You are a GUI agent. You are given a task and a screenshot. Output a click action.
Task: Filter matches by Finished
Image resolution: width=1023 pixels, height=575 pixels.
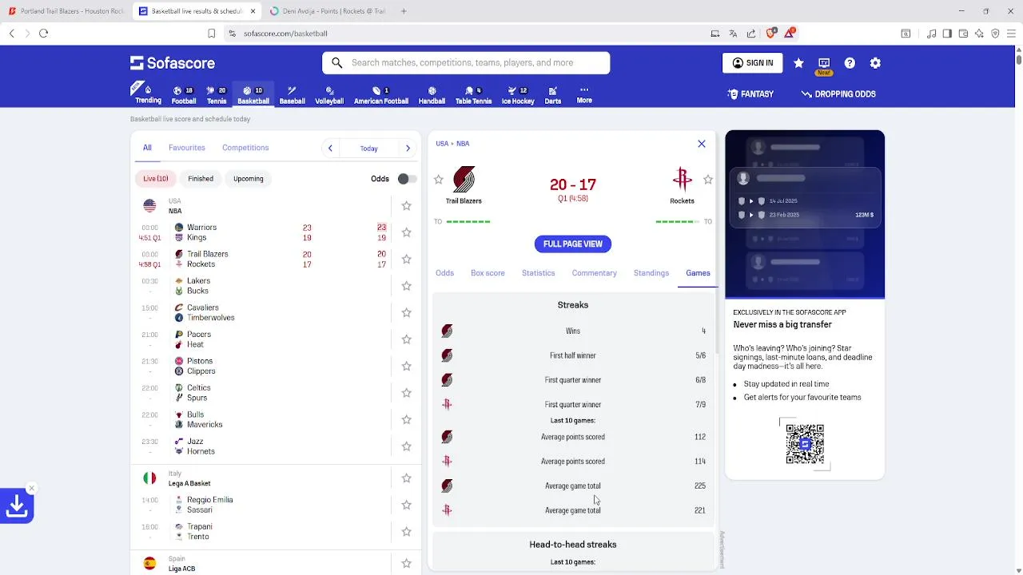(201, 179)
